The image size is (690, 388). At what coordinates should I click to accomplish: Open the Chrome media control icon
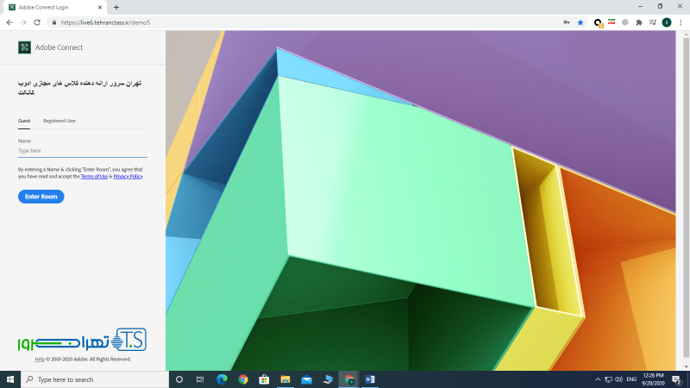pyautogui.click(x=653, y=22)
